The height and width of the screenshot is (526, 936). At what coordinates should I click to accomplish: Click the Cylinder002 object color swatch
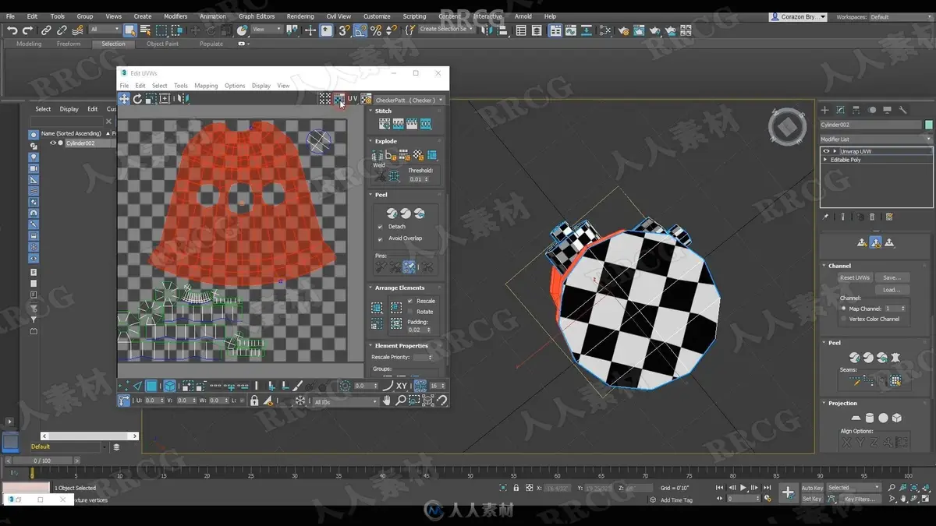[x=929, y=125]
